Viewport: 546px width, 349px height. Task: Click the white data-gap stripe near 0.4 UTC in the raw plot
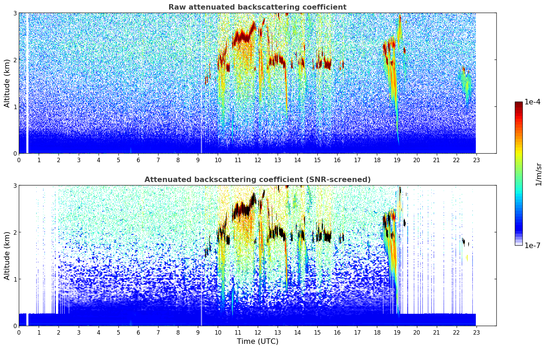[x=27, y=83]
